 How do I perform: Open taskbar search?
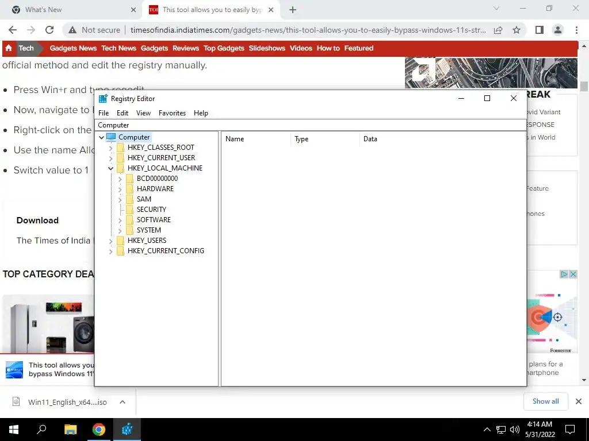point(41,430)
